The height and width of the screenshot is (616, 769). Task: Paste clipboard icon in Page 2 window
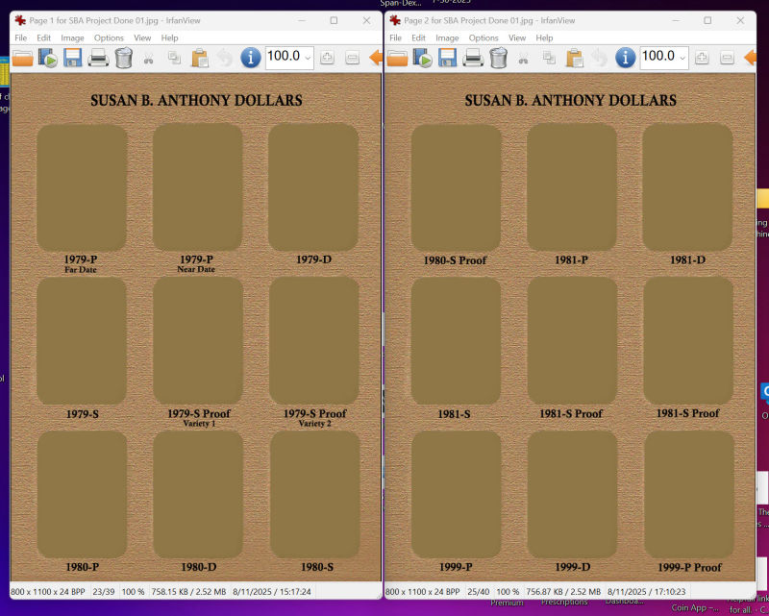574,58
